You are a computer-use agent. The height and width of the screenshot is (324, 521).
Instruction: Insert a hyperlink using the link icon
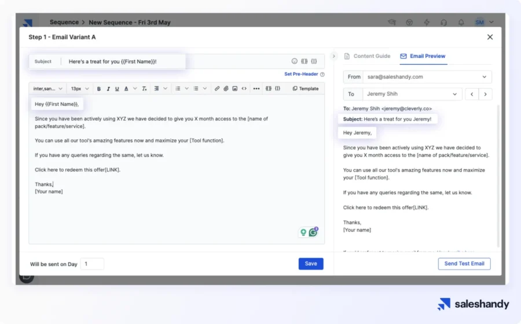pyautogui.click(x=217, y=89)
